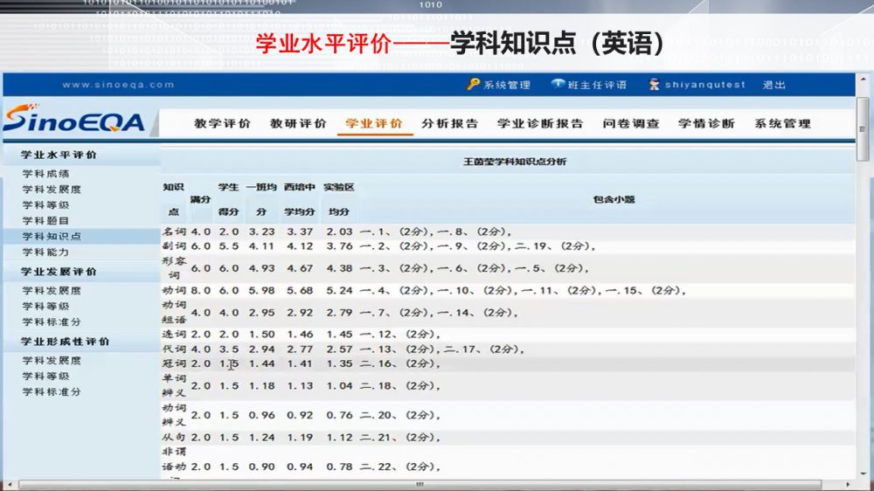
Task: Expand the 学业发展评价 sidebar section header
Action: [59, 272]
